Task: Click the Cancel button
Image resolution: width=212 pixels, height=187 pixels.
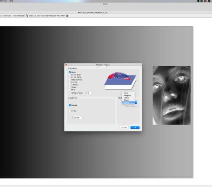Action: (124, 127)
